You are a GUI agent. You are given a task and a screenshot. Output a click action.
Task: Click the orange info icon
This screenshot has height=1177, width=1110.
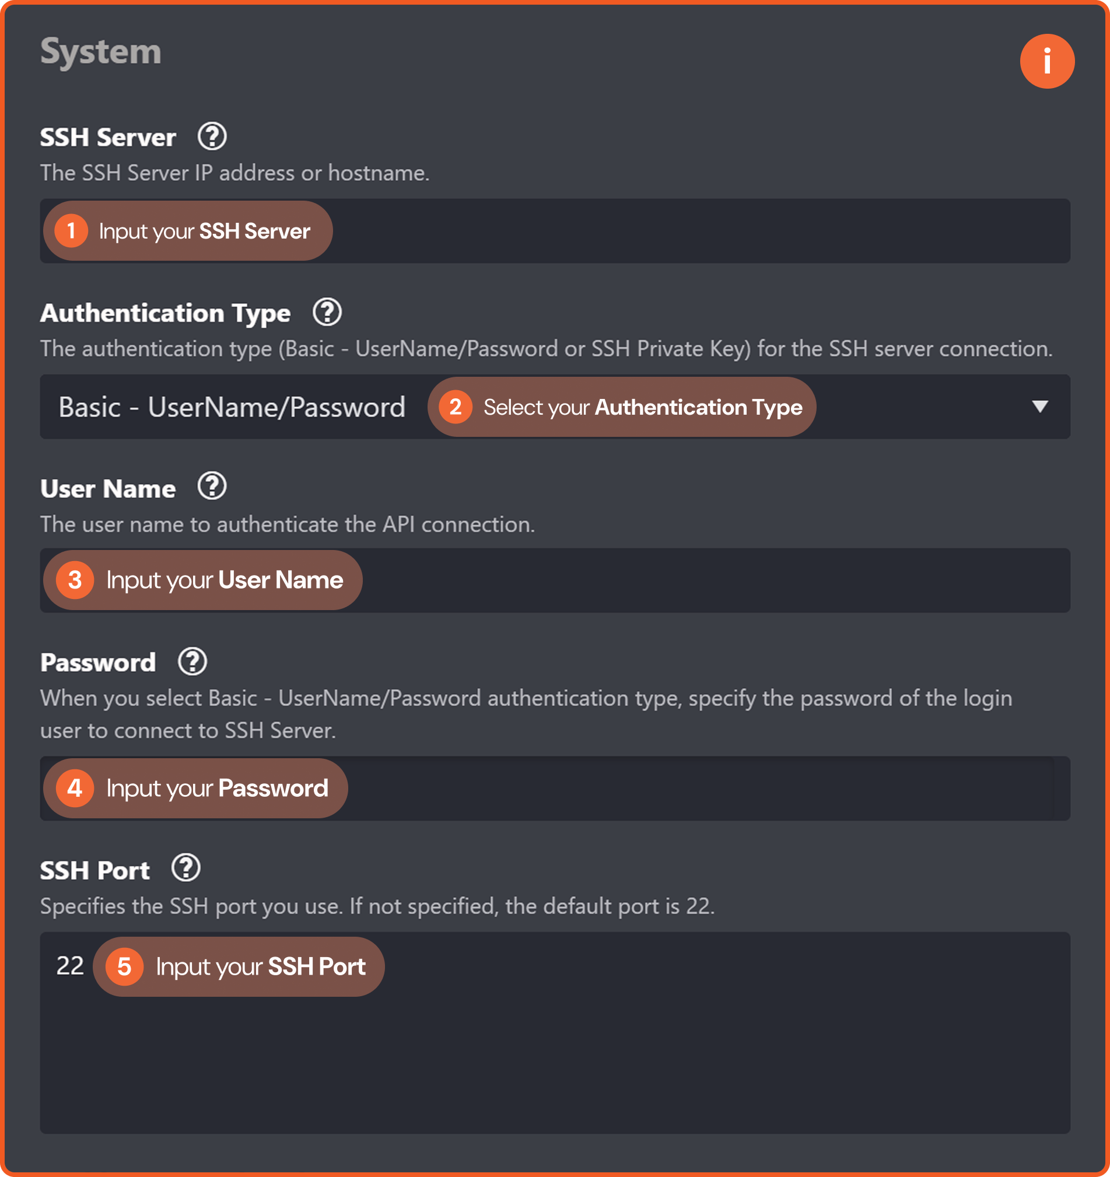[x=1046, y=61]
